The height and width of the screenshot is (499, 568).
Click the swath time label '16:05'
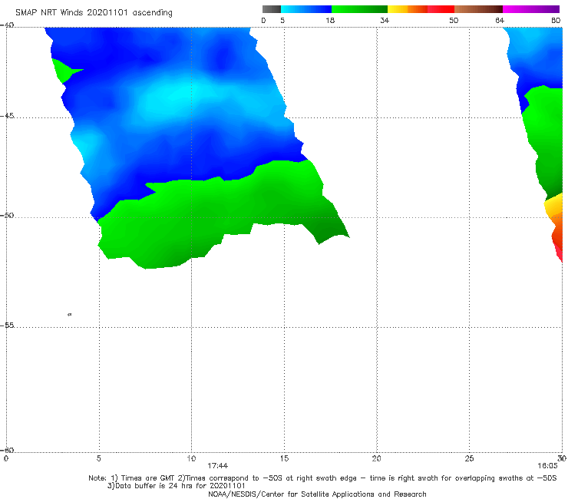tap(547, 466)
